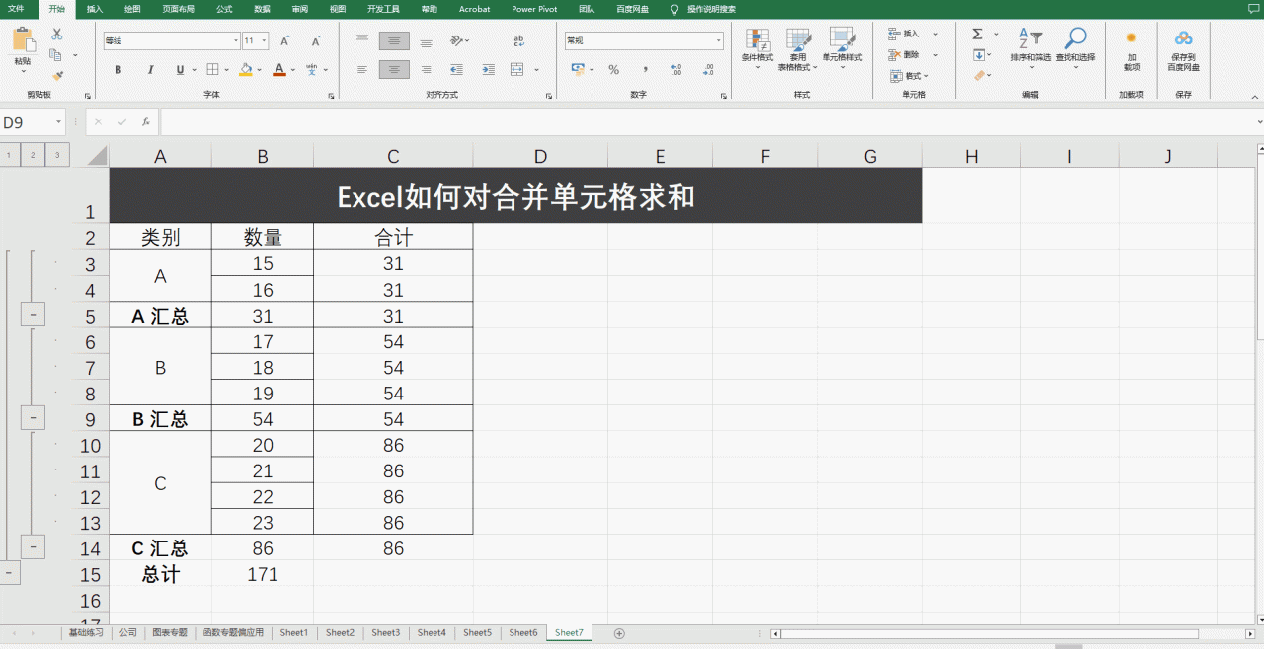The width and height of the screenshot is (1264, 649).
Task: Click the Decrease Decimal icon
Action: tap(707, 70)
